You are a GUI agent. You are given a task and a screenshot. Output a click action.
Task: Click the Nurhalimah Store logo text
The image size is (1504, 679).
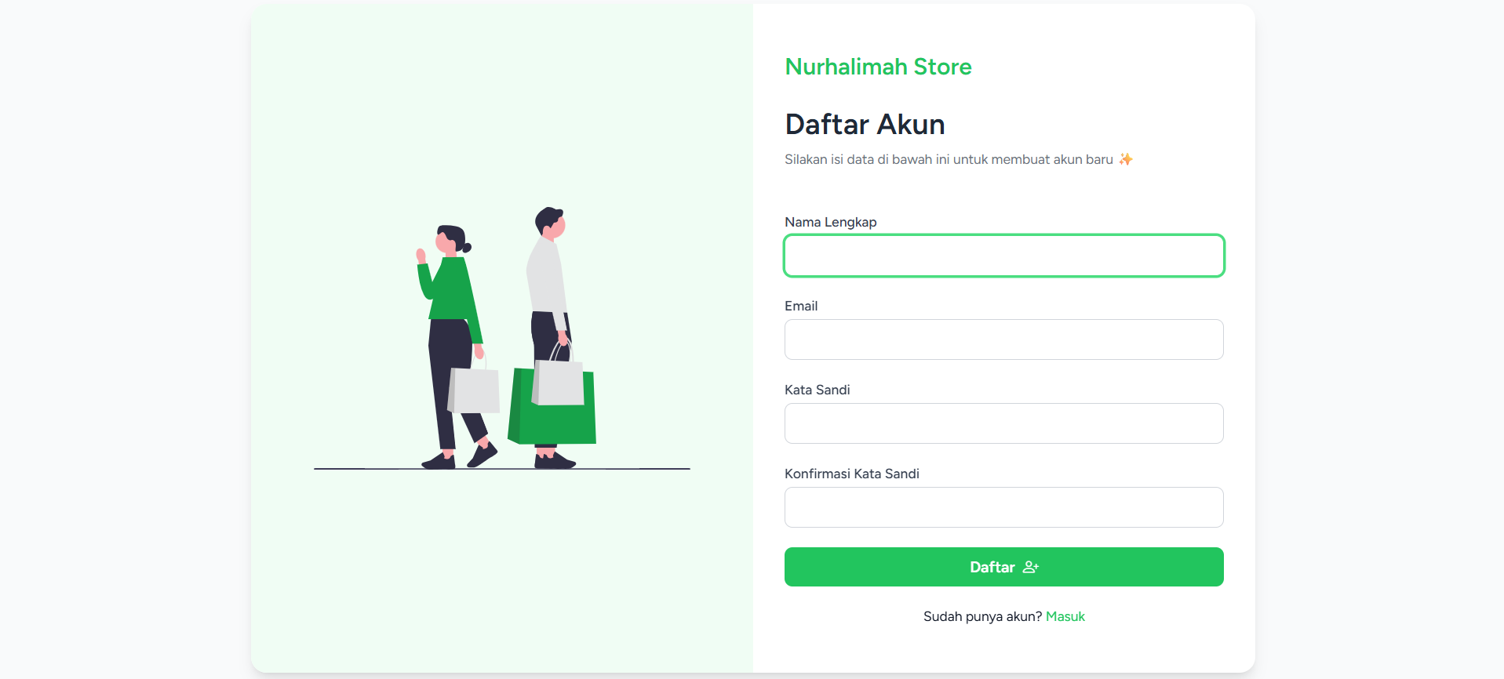[x=878, y=67]
